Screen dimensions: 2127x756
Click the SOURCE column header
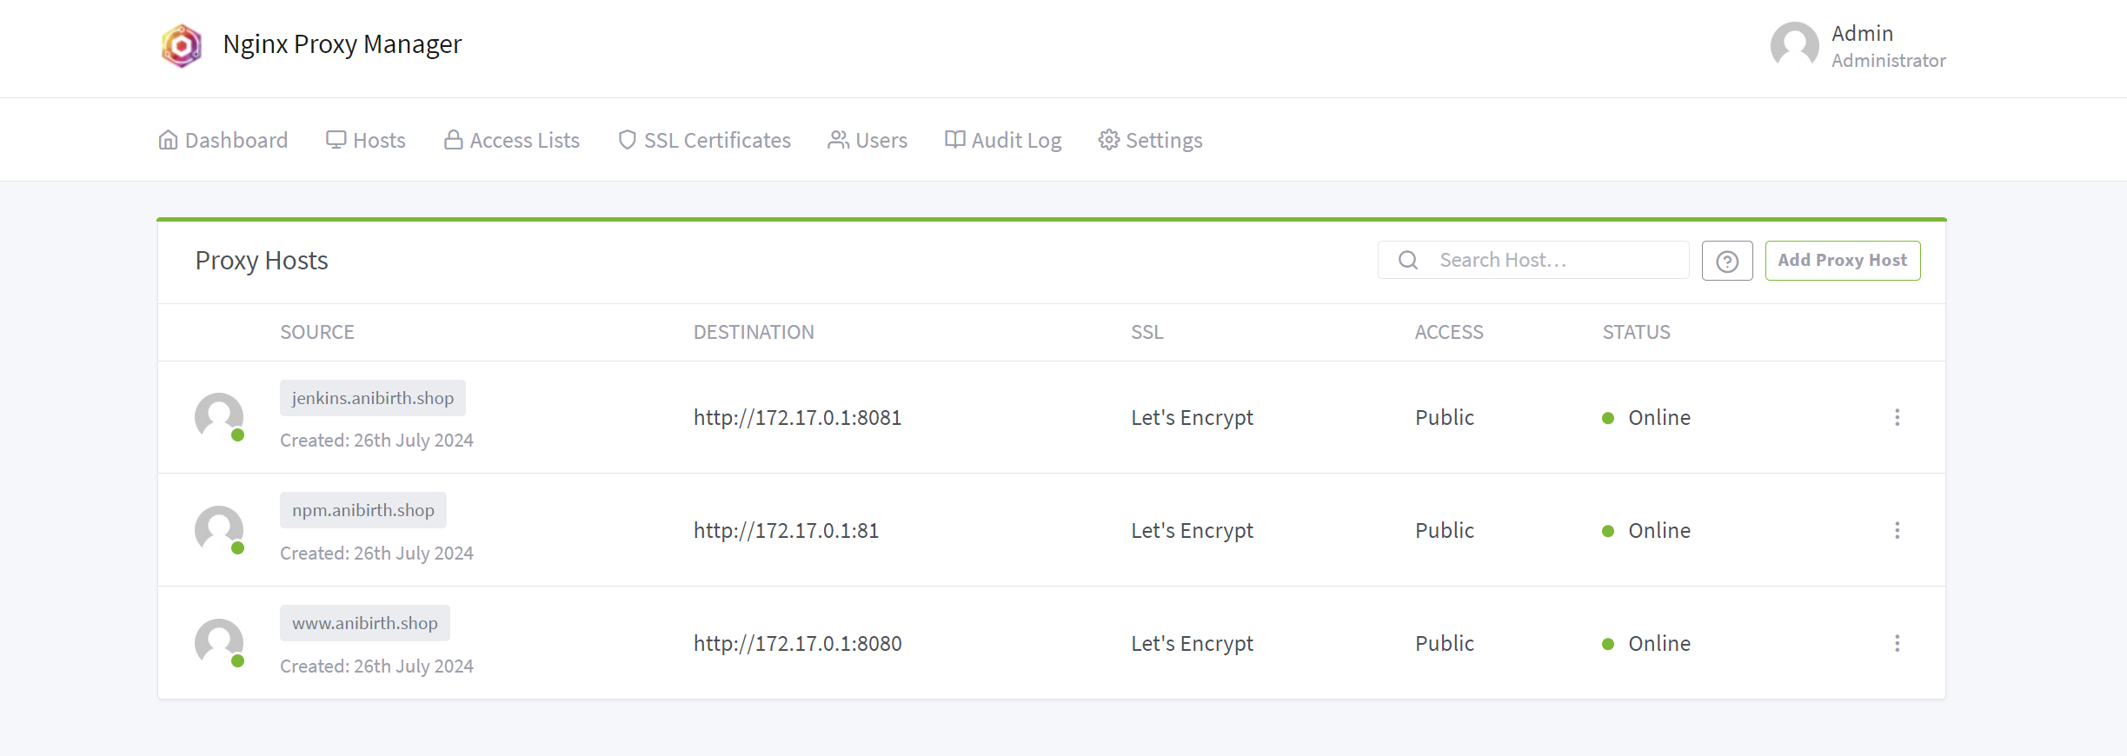click(x=317, y=332)
